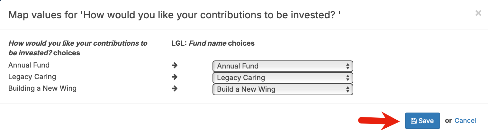This screenshot has width=488, height=137.
Task: Click the mapping arrow beside Annual Fund
Action: point(175,66)
